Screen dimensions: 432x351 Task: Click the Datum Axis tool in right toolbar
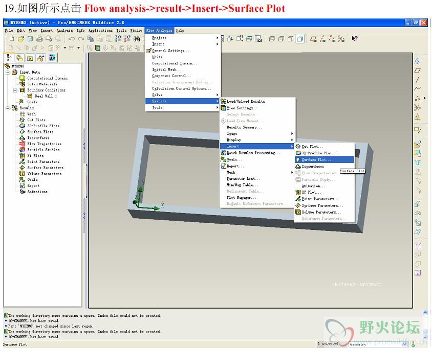[x=417, y=80]
